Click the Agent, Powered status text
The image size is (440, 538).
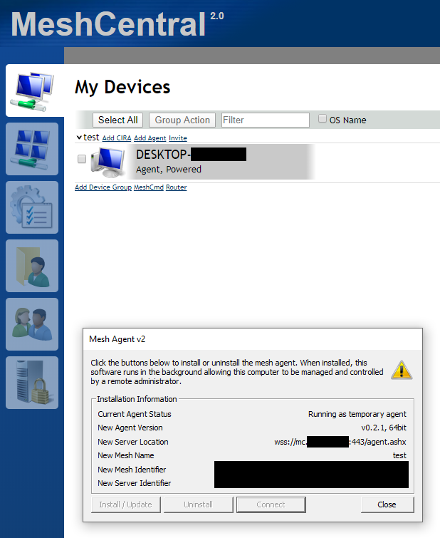tap(169, 170)
